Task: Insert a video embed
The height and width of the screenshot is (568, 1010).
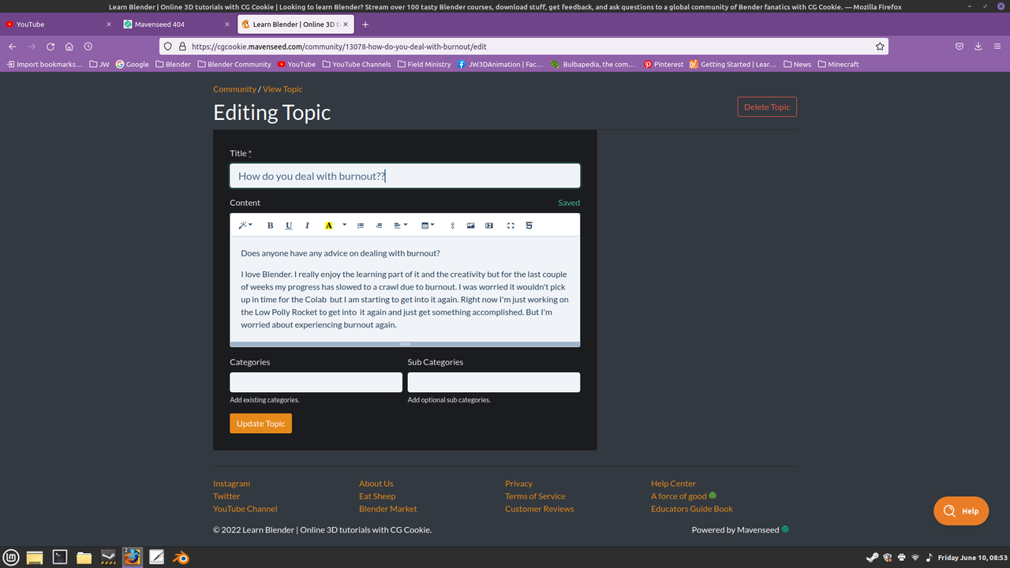Action: click(489, 225)
